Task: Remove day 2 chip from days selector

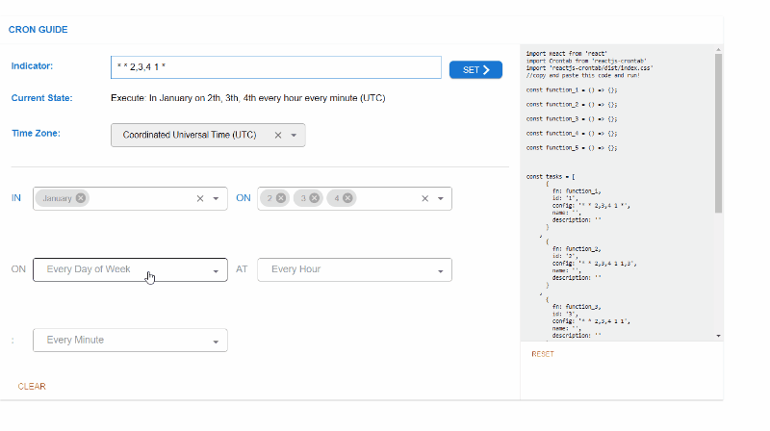Action: click(x=280, y=198)
